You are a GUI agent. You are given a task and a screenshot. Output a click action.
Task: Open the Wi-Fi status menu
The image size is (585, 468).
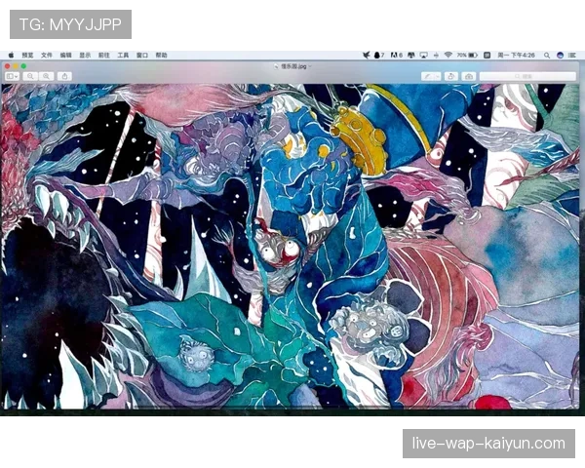[448, 56]
